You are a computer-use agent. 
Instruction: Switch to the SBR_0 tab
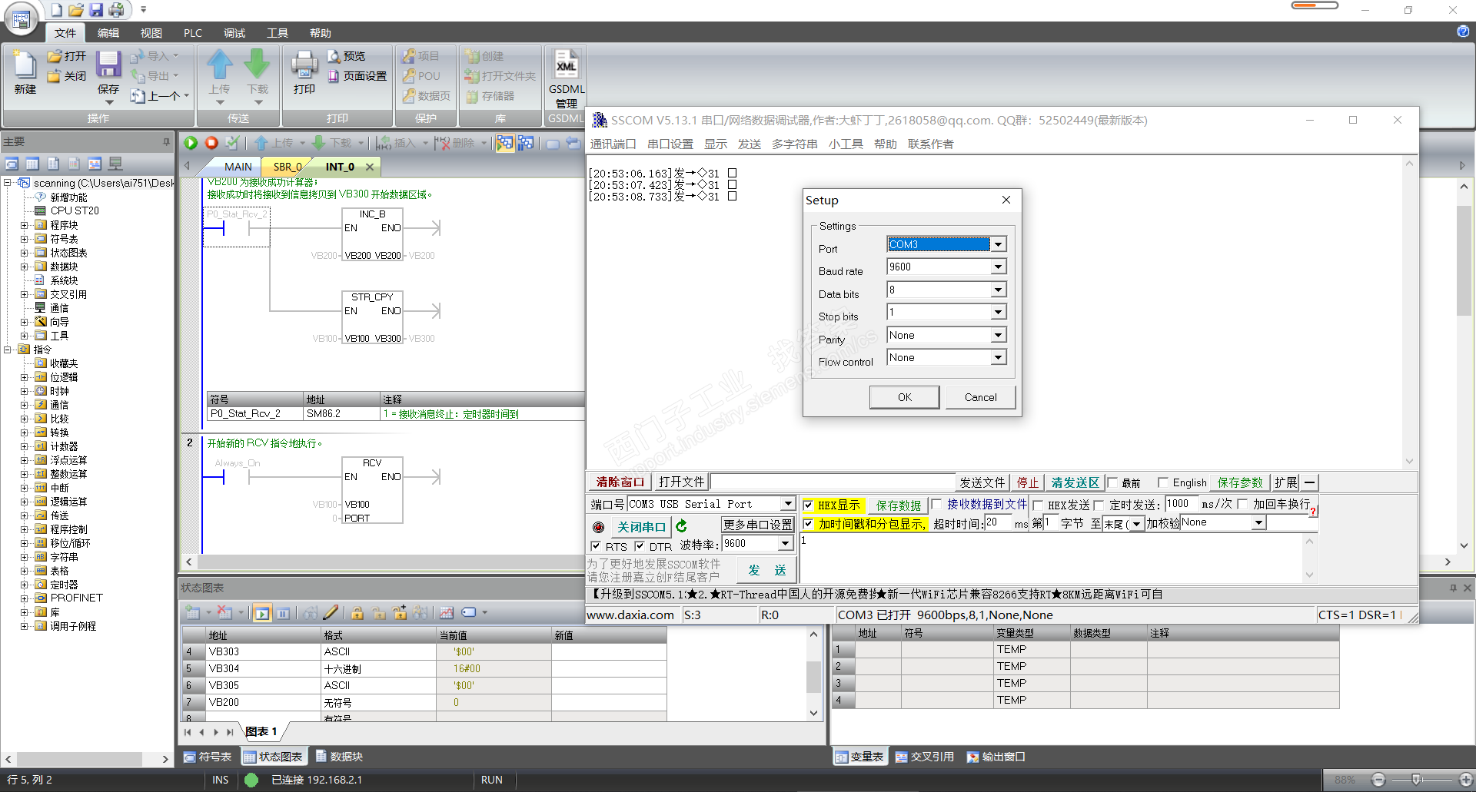[287, 167]
